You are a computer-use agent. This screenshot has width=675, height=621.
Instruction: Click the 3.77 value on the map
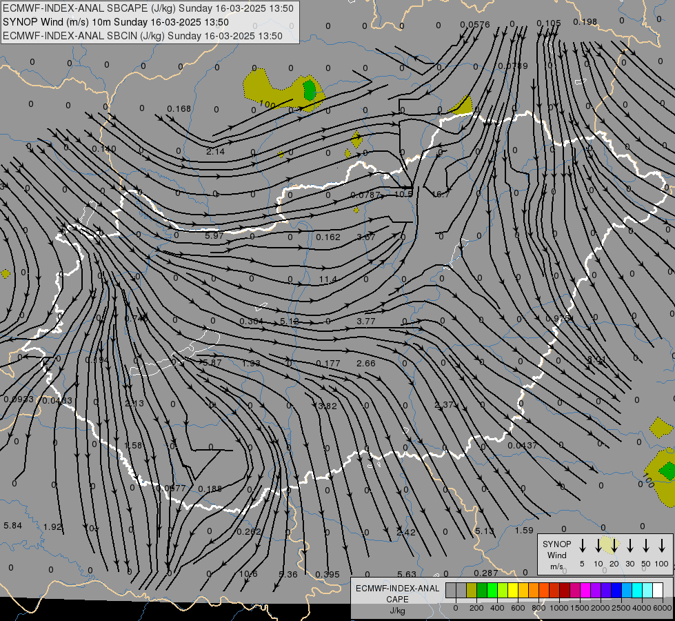pos(366,321)
